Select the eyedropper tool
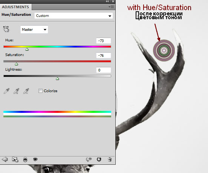The height and width of the screenshot is (173, 208). point(6,91)
